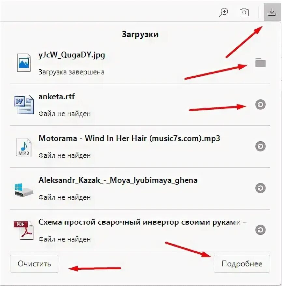Click the MP3 file type icon

[x=24, y=147]
